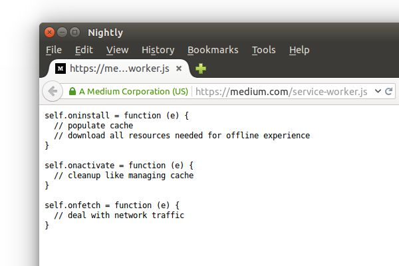Click the line 'self.oninstall = function (e) {'

[117, 116]
